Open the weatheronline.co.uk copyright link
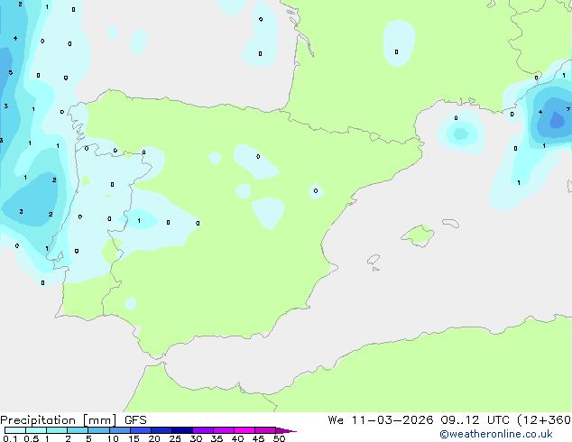Viewport: 572px width, 442px height. tap(496, 434)
